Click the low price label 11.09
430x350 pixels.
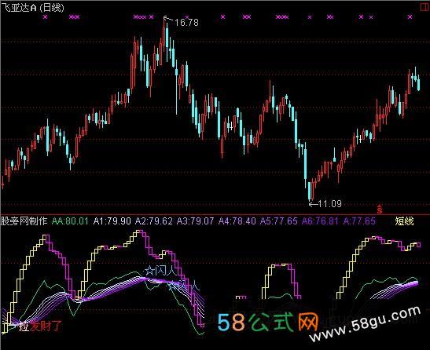330,204
